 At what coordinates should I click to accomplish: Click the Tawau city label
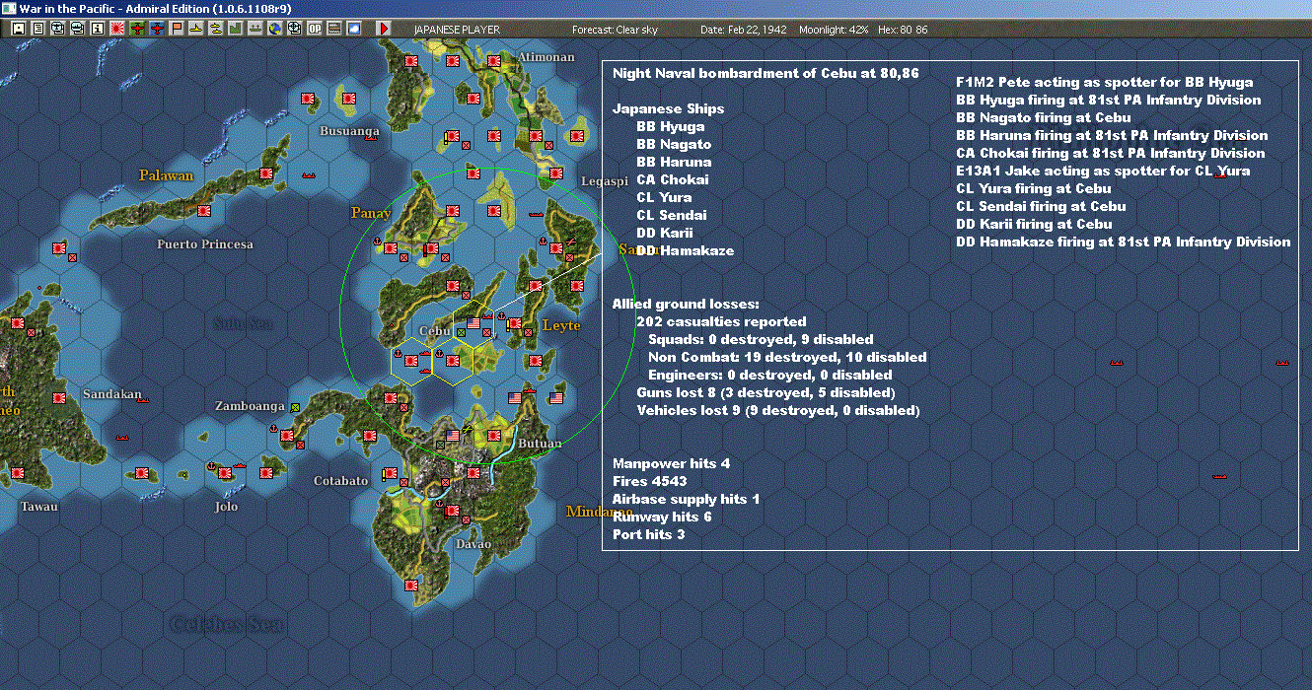point(39,507)
